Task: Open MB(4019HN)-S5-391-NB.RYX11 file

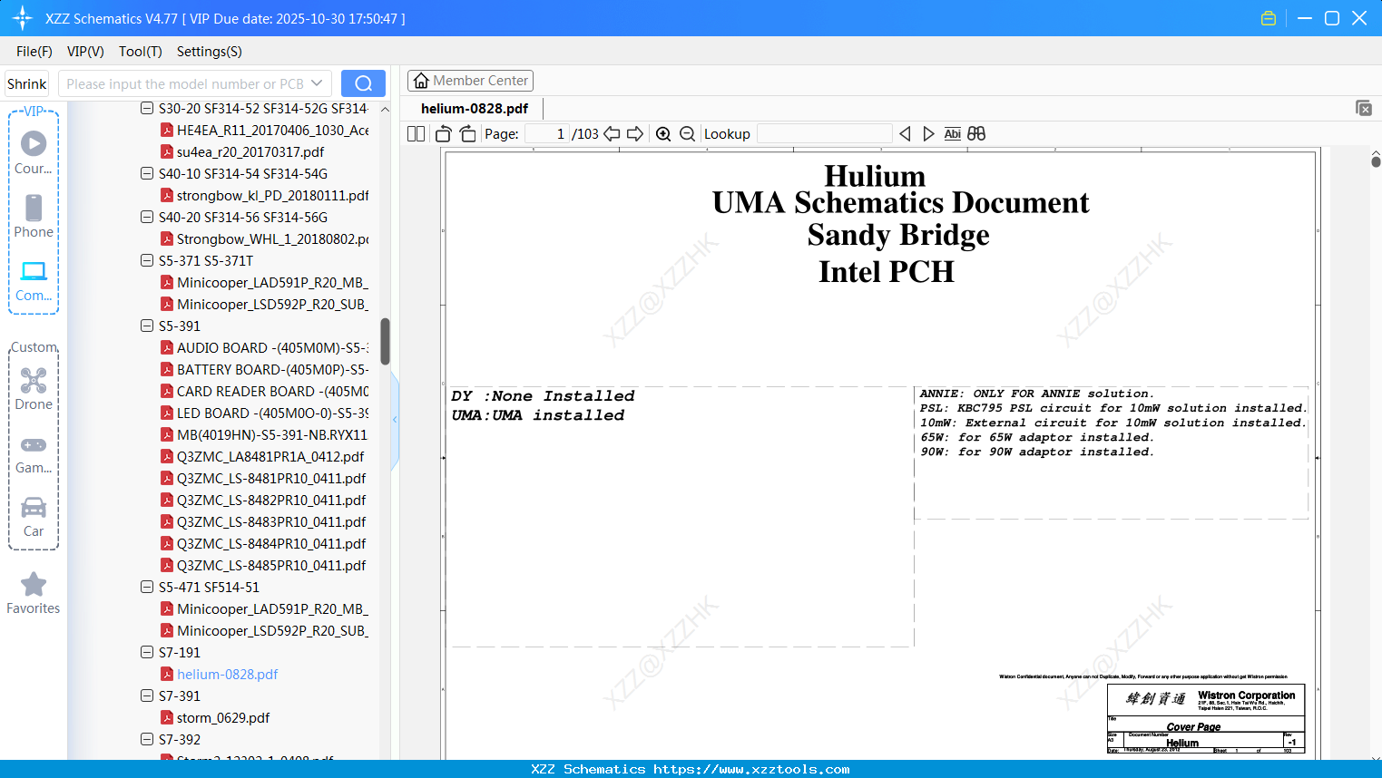Action: click(265, 434)
